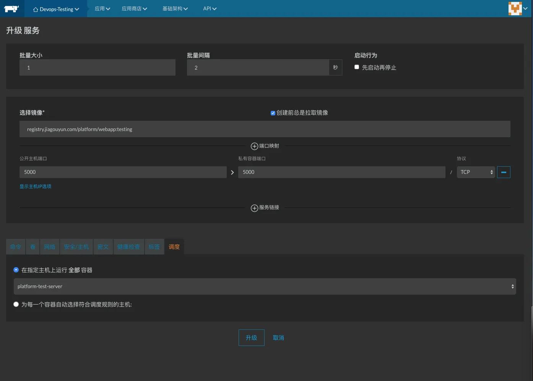Expand the API menu

coord(210,8)
